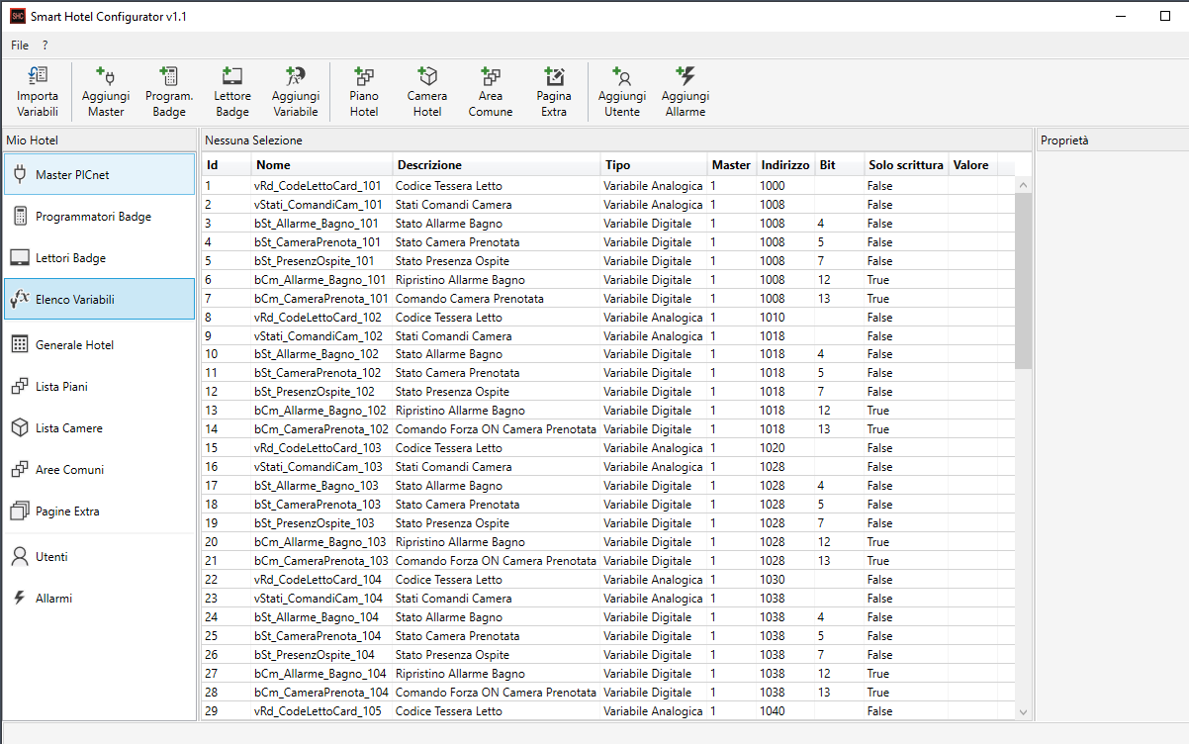
Task: Sort by the Indirizzo column header
Action: pos(786,165)
